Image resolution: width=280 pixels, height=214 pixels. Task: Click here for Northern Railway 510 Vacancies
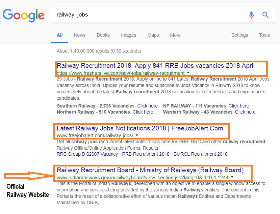click(x=143, y=112)
